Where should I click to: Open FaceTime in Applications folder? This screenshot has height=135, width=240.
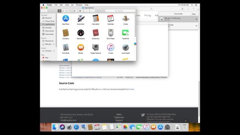click(126, 33)
